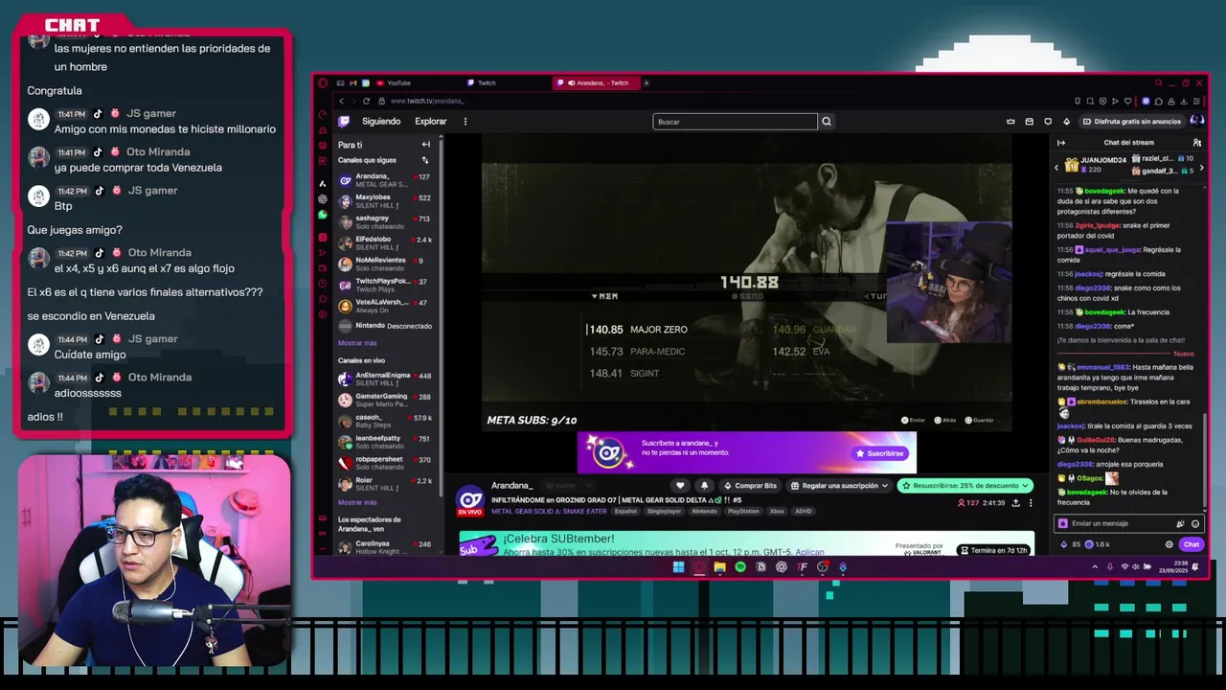Open Get Bits diamond icon in header

[x=1067, y=122]
